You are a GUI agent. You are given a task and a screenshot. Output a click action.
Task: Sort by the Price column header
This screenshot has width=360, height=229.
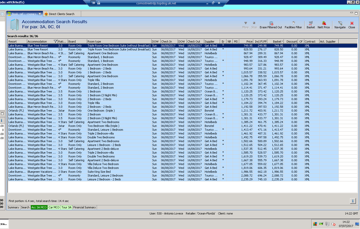(x=246, y=42)
